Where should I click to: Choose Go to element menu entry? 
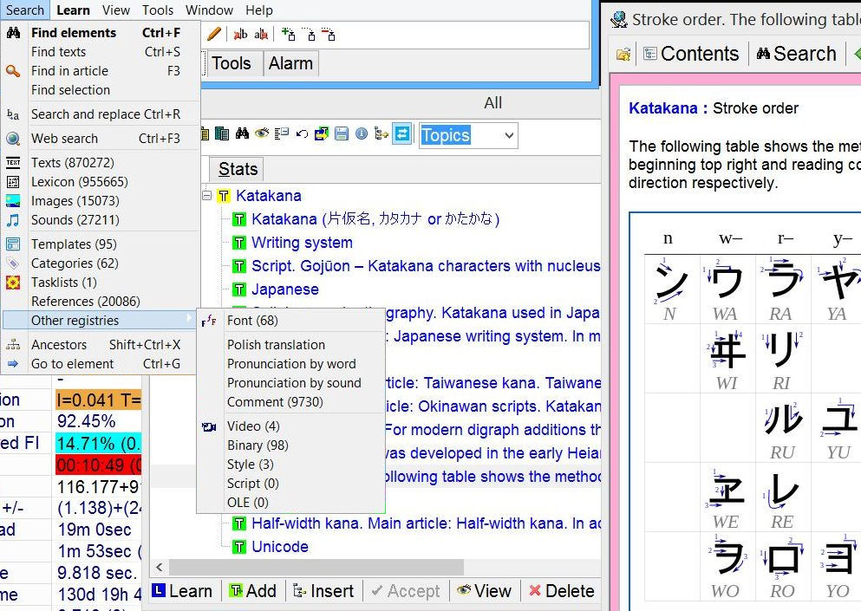click(101, 364)
